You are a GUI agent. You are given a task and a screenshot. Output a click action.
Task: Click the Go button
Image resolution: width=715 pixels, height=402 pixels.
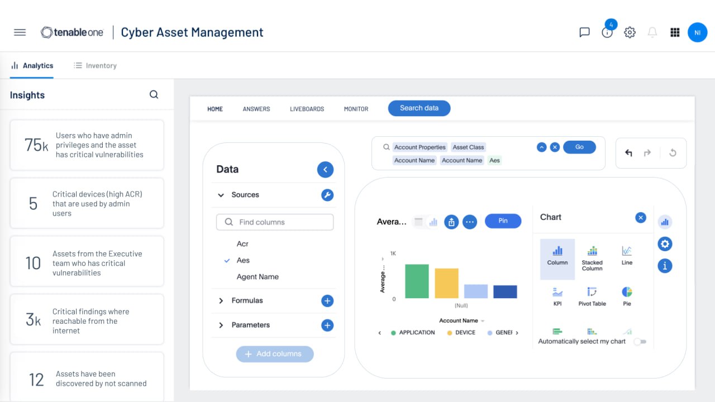click(579, 147)
